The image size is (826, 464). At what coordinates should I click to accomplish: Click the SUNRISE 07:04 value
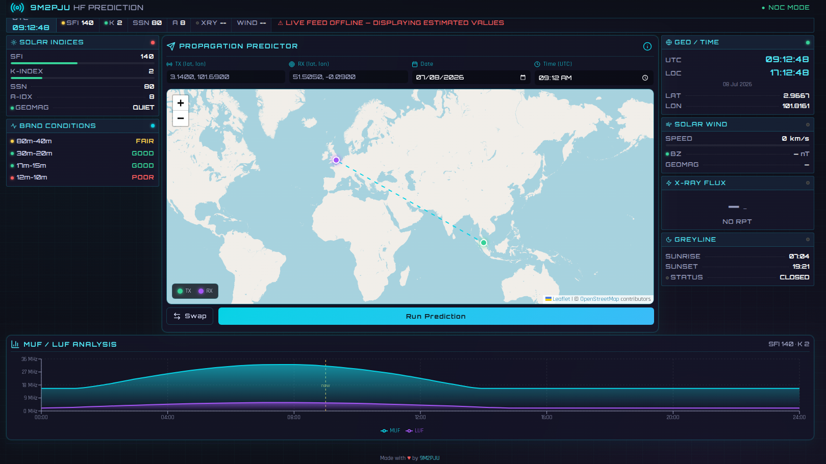click(x=799, y=256)
